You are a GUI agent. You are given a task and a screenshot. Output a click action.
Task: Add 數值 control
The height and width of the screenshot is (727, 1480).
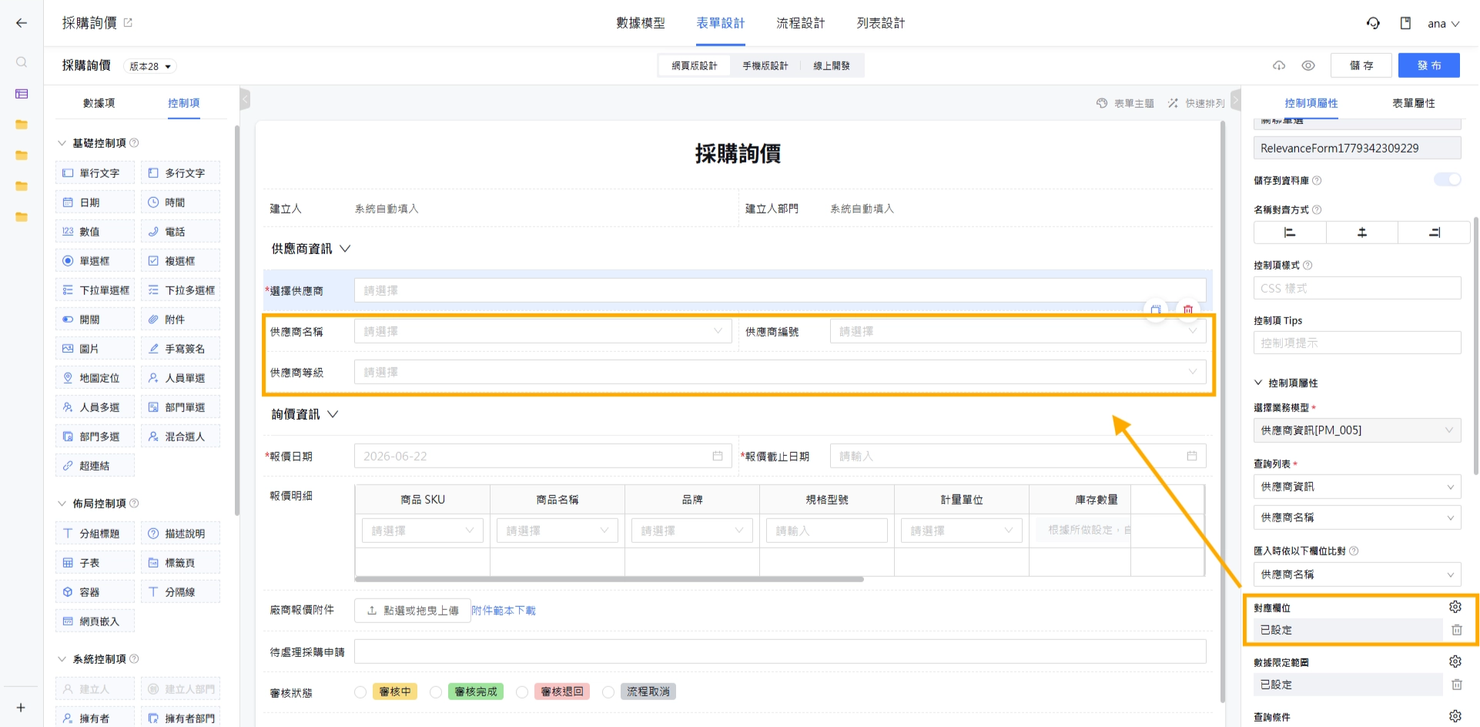click(95, 232)
